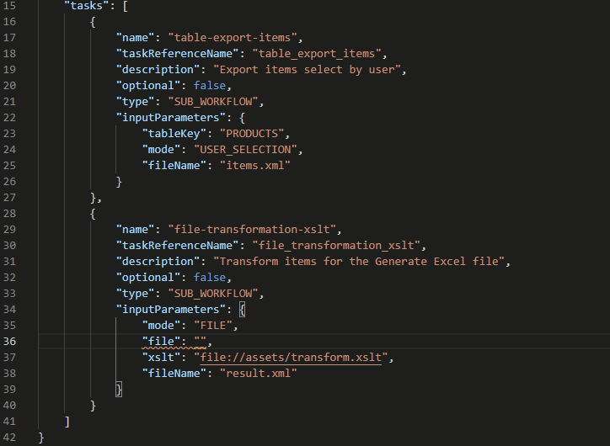
Task: Select the "tasks" key on line 15
Action: point(87,5)
